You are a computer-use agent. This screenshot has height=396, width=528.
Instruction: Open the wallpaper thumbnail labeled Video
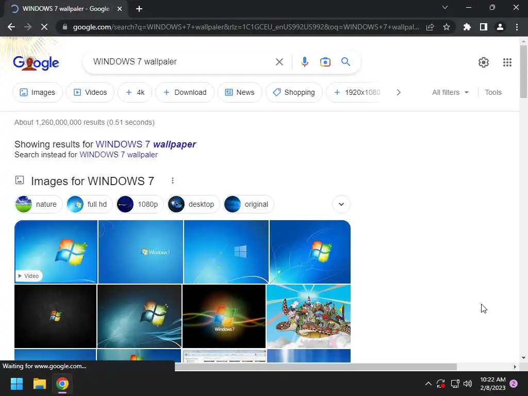(56, 252)
